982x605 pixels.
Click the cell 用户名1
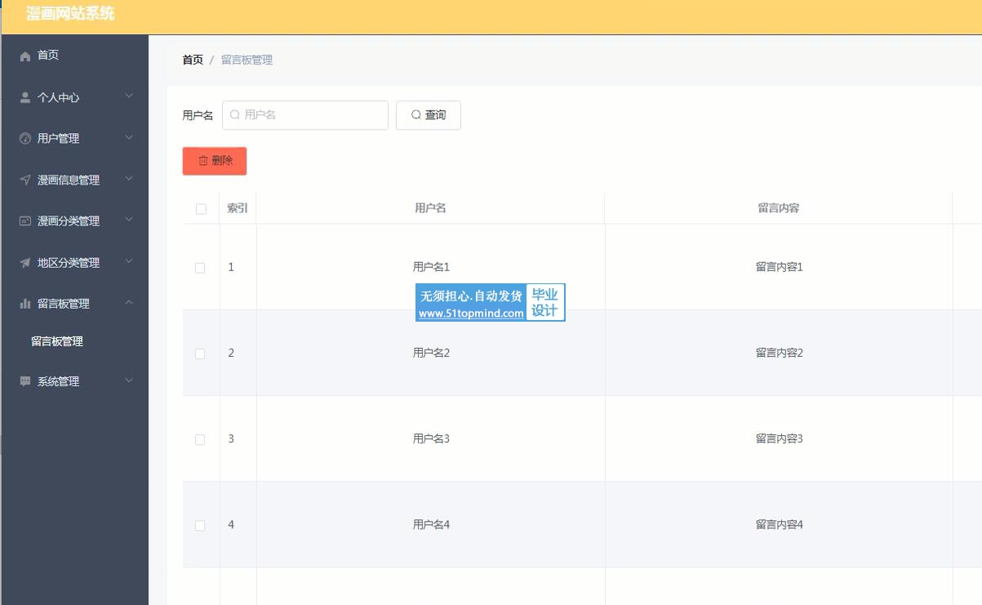click(431, 267)
